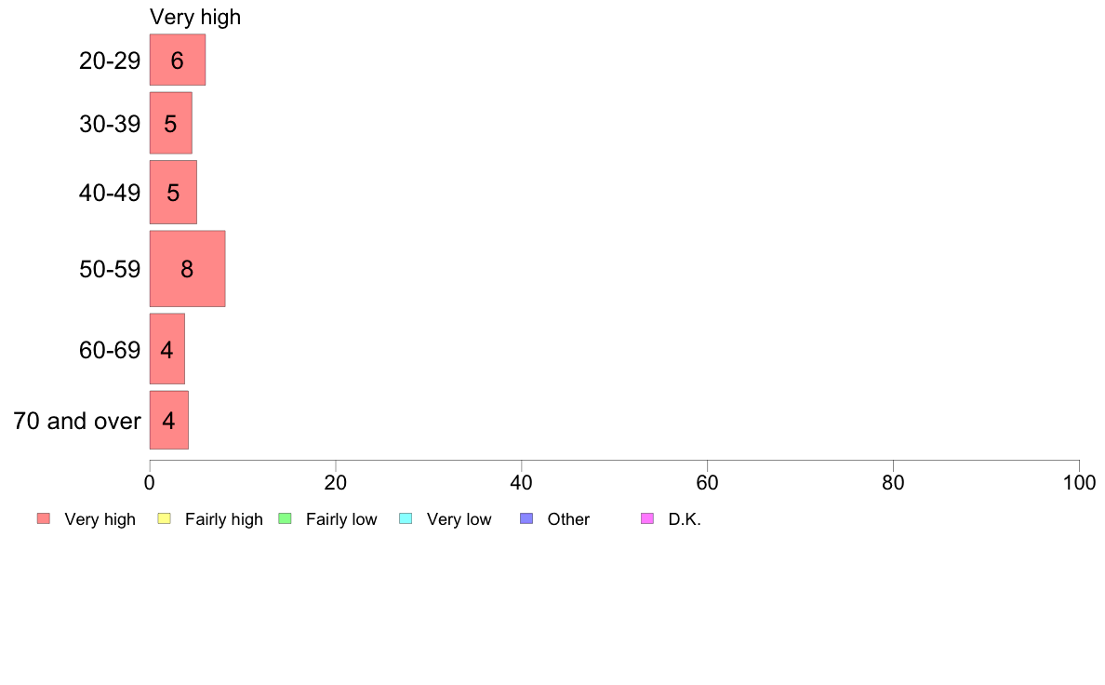This screenshot has width=1105, height=685.
Task: Select the 20-29 bar showing 6
Action: (178, 60)
